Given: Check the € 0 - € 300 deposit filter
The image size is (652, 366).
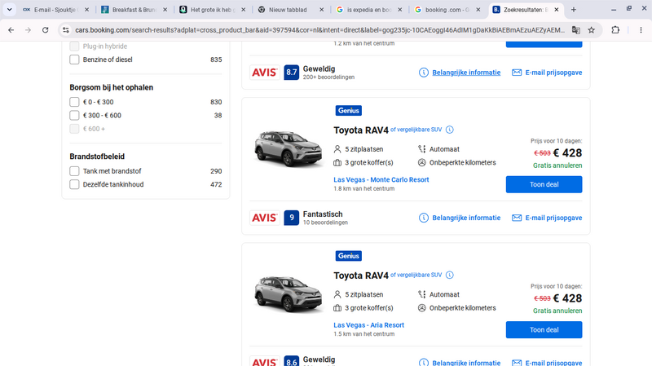Looking at the screenshot, I should tap(74, 102).
